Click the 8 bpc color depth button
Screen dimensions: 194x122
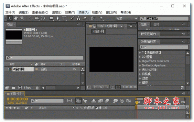(x=27, y=88)
